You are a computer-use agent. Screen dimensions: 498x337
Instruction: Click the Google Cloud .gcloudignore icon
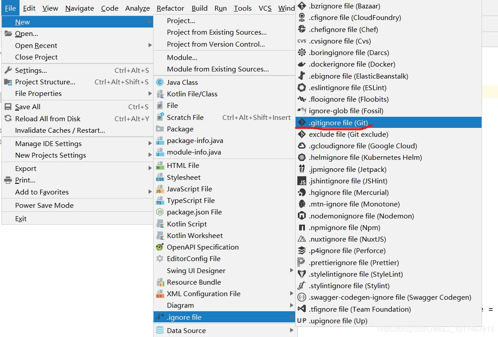point(301,146)
